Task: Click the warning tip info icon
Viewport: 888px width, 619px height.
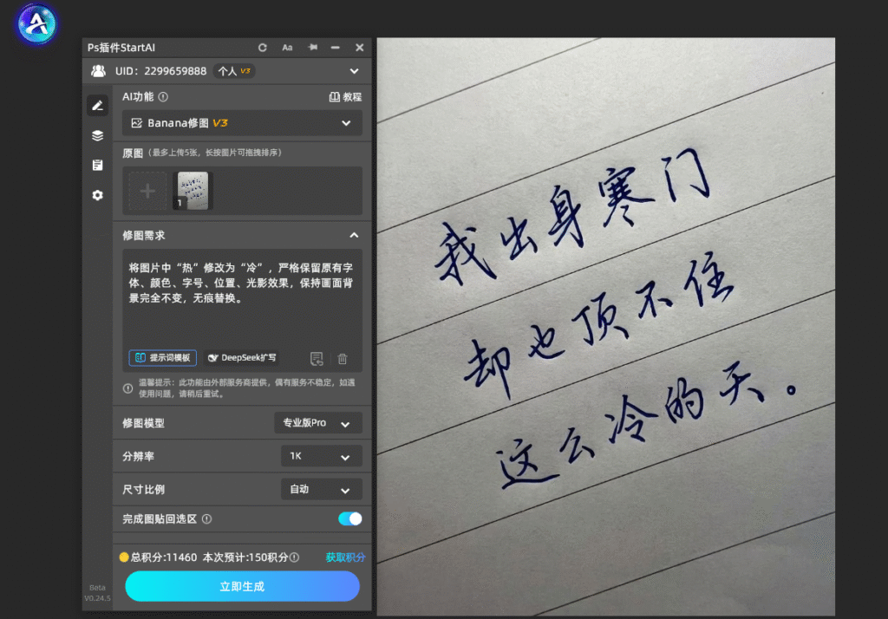Action: [x=128, y=388]
